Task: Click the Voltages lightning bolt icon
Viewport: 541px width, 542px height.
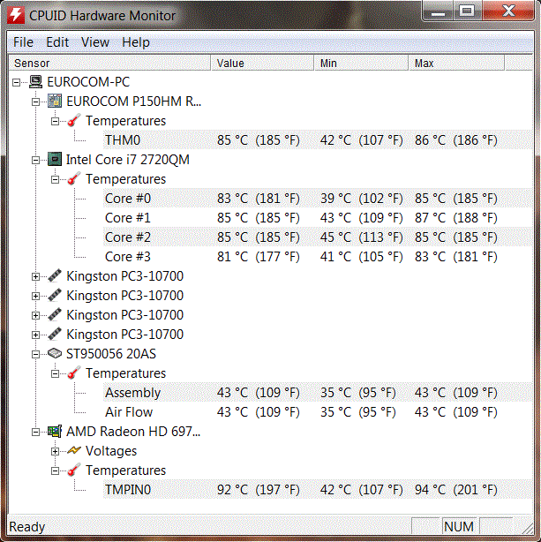Action: click(x=73, y=450)
